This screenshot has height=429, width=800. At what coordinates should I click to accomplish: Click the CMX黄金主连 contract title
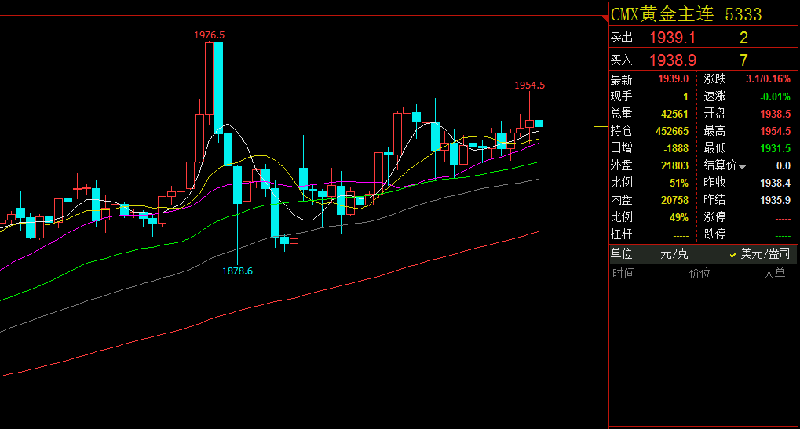(x=663, y=14)
